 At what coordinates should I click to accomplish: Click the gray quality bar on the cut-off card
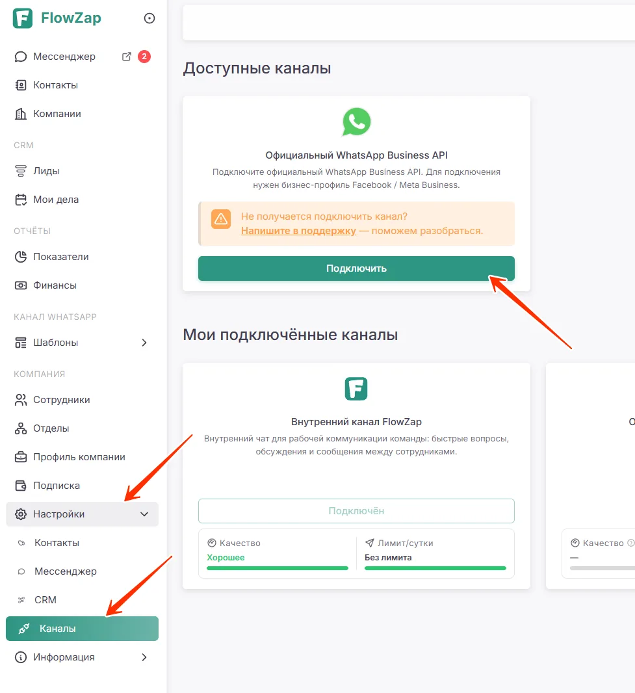click(603, 568)
